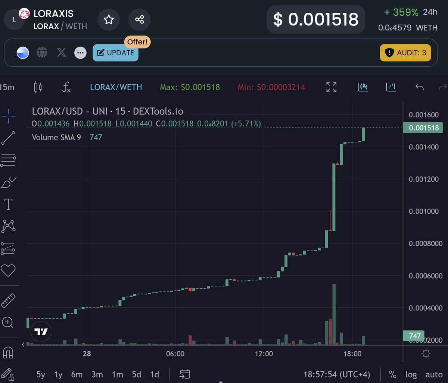The height and width of the screenshot is (383, 448).
Task: Select the candles view icon
Action: 363,87
